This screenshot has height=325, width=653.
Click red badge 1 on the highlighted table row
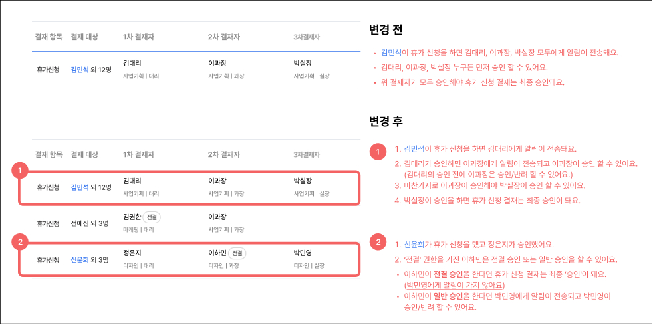click(x=21, y=171)
